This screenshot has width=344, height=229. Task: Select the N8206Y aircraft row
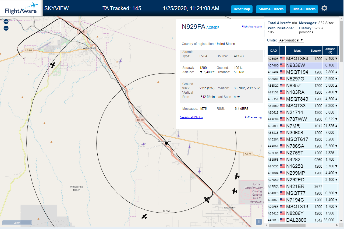tap(303, 213)
